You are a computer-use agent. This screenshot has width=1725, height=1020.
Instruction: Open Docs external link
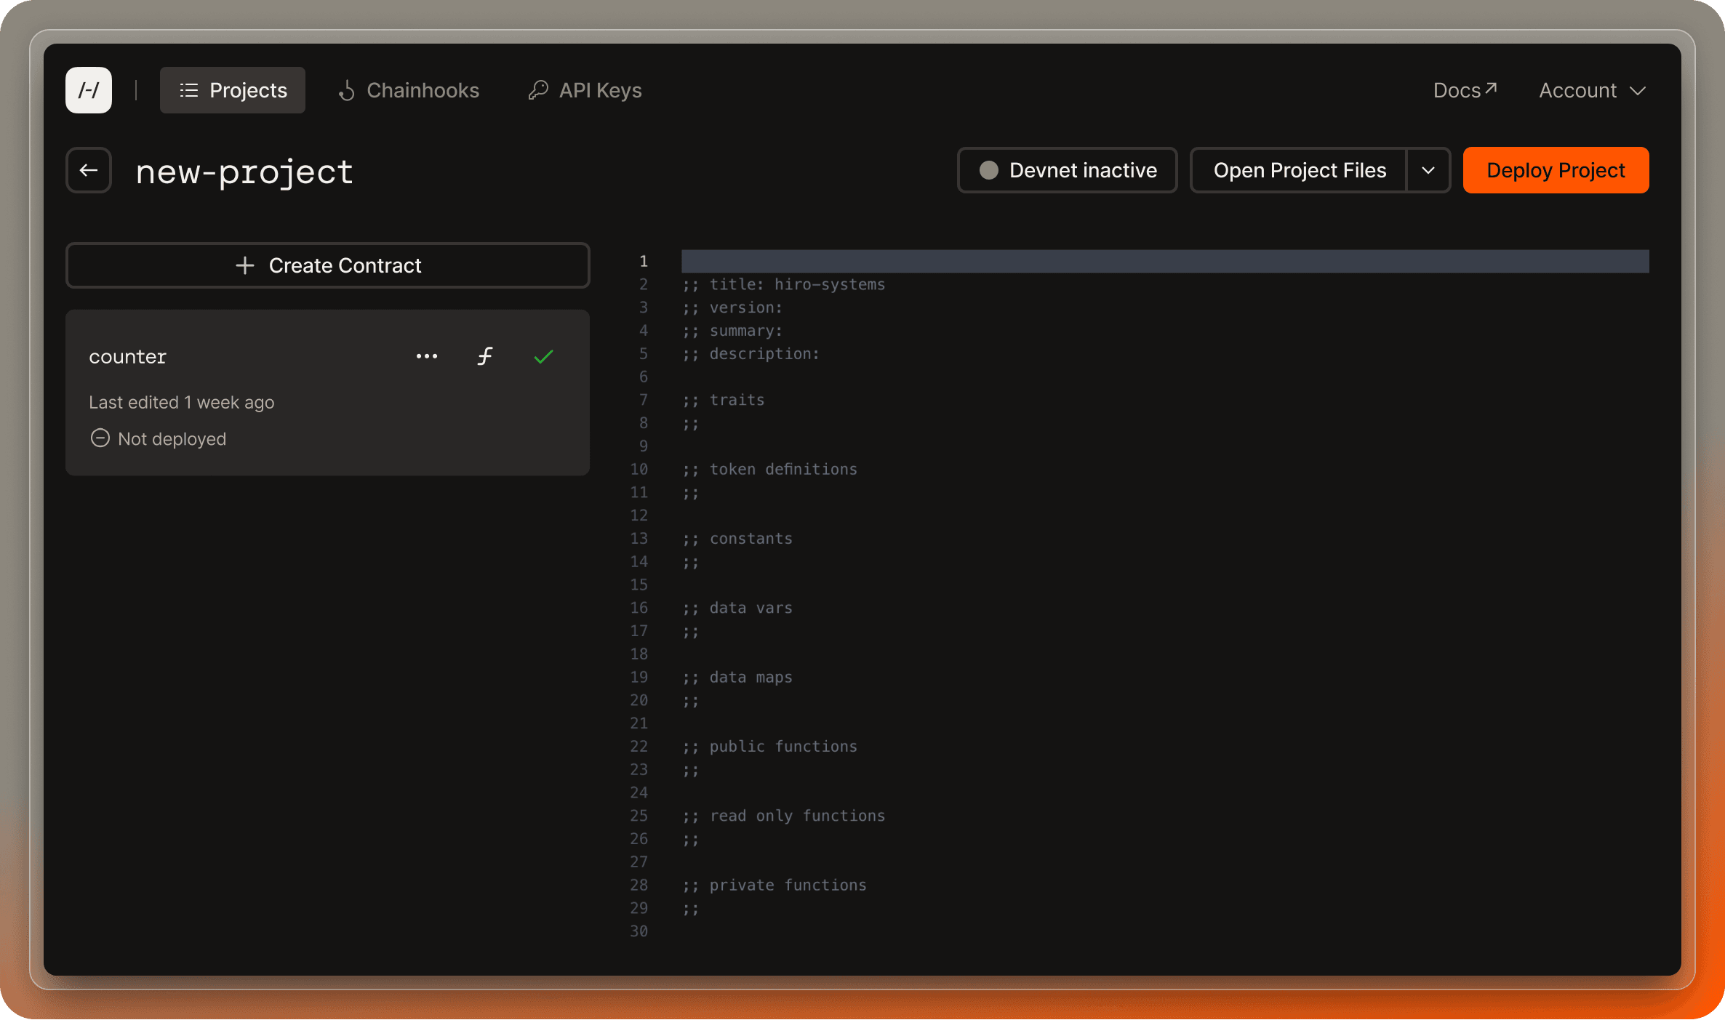1465,89
